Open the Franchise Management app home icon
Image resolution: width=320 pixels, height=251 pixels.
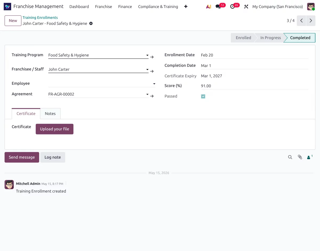tap(7, 7)
